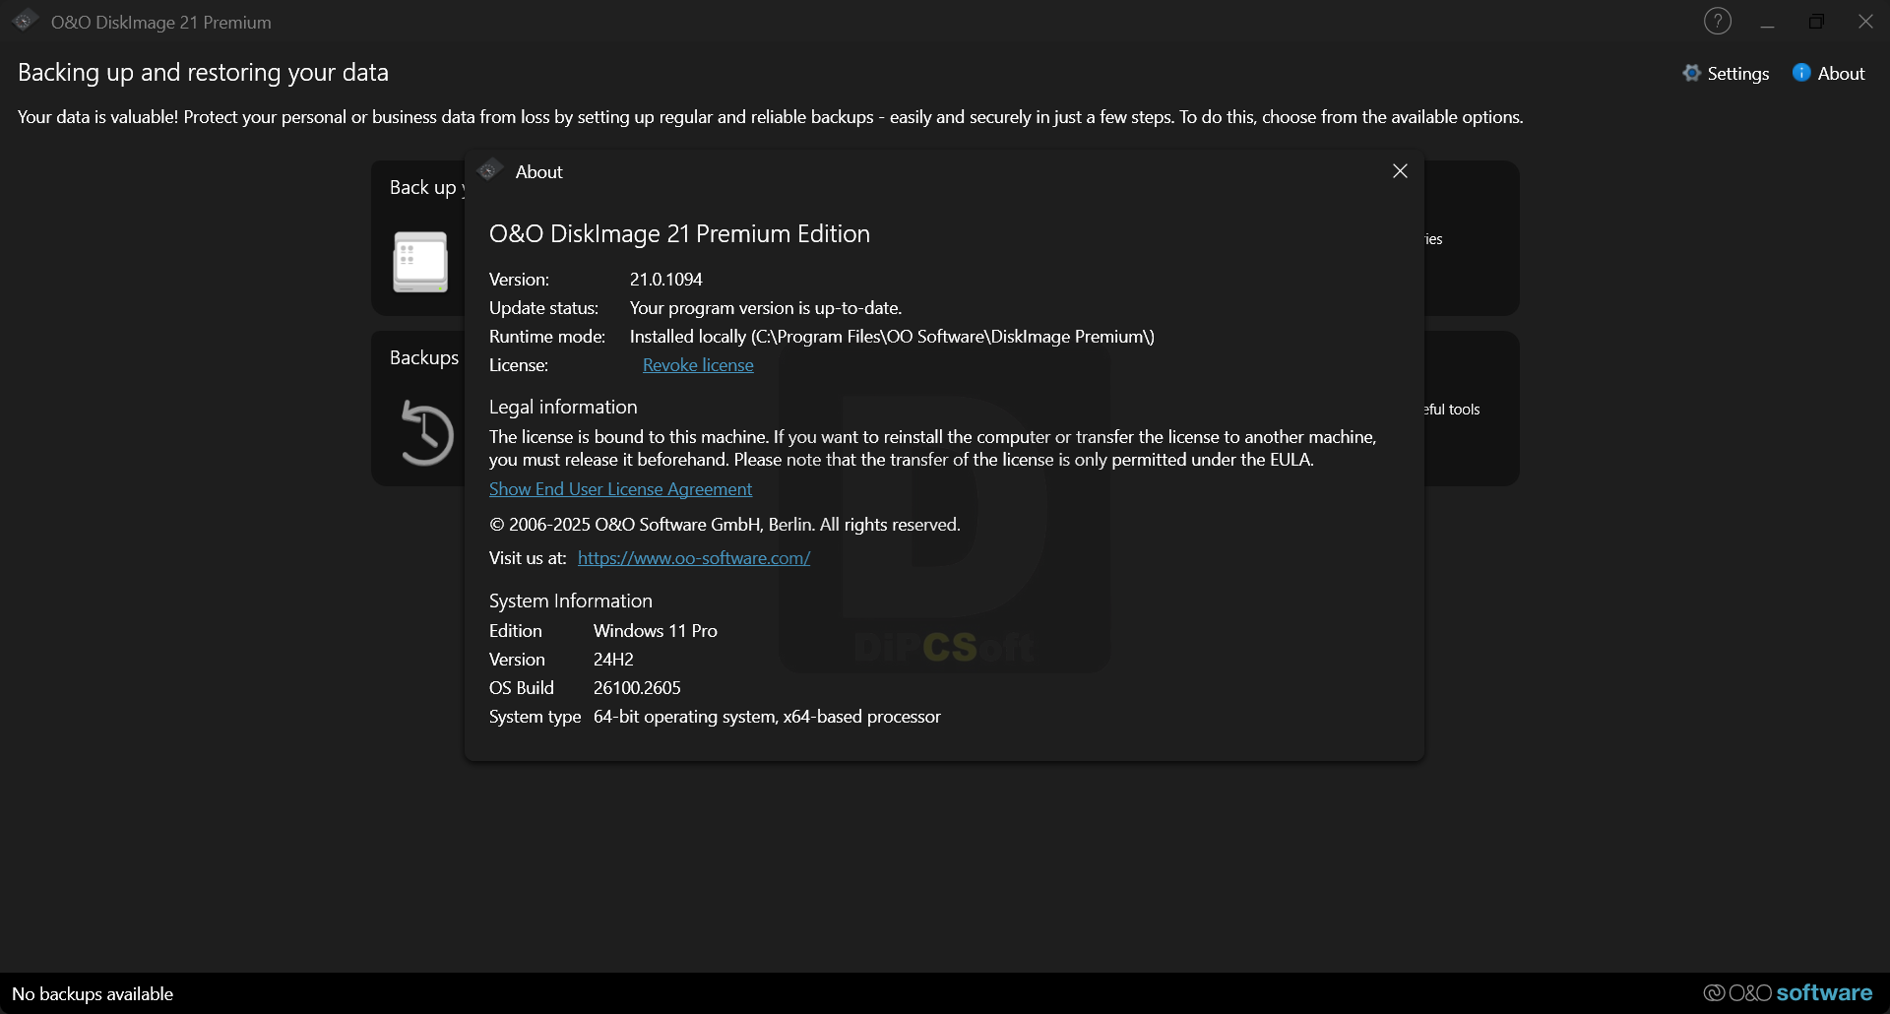Click the Settings gear icon
Image resolution: width=1890 pixels, height=1014 pixels.
(x=1691, y=73)
